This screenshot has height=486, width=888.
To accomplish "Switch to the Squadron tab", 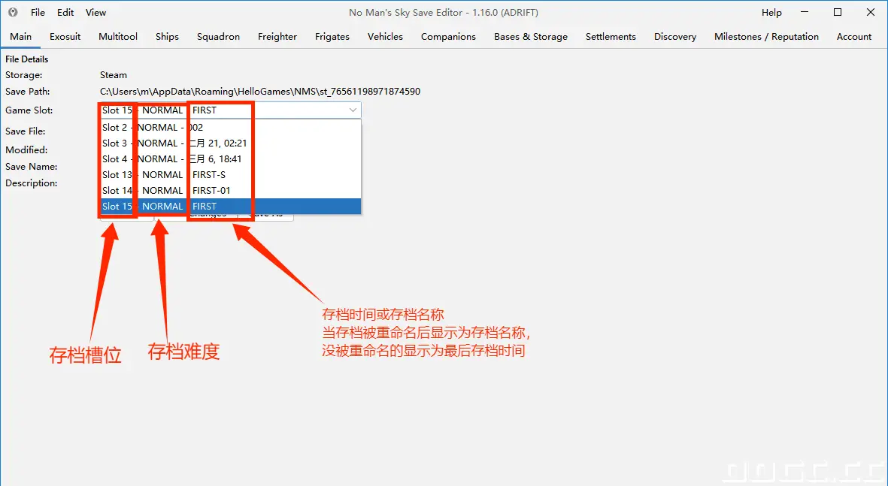I will (x=218, y=36).
